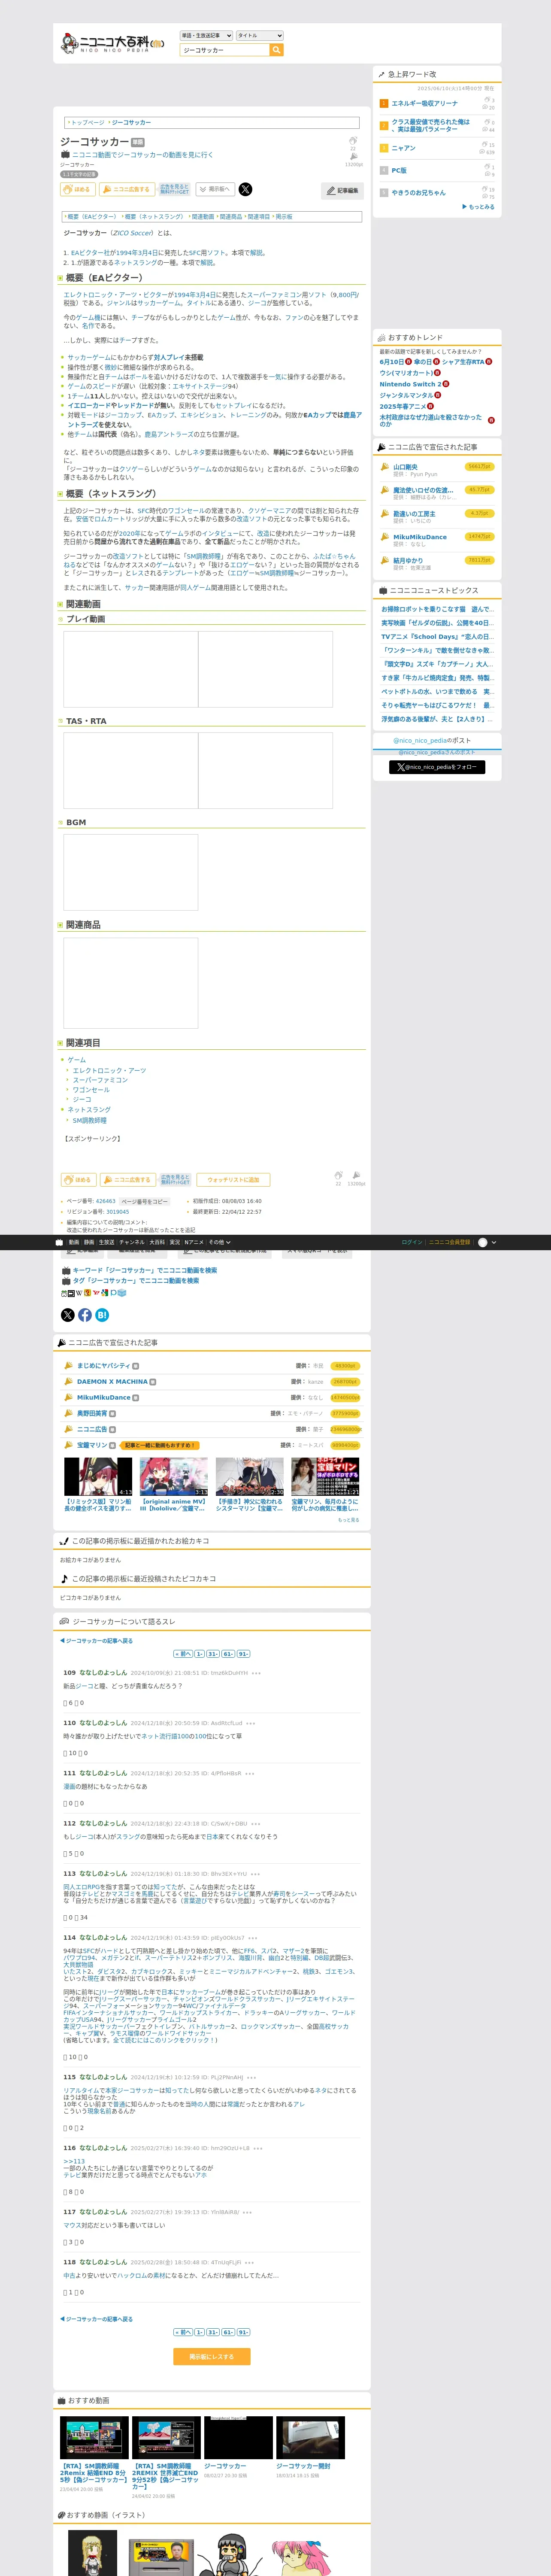The height and width of the screenshot is (2576, 551).
Task: Open advertised article MikuMikuDance in sidebar
Action: coord(420,537)
